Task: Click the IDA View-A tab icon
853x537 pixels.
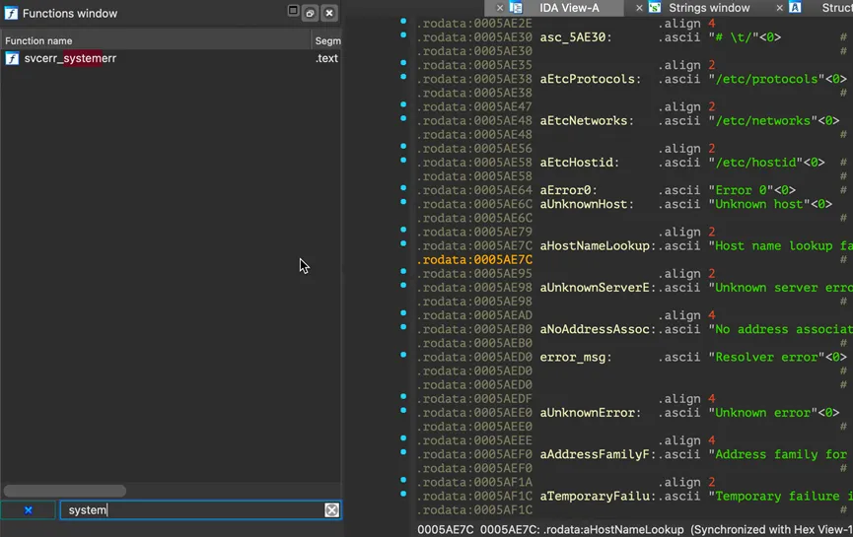Action: pyautogui.click(x=516, y=8)
